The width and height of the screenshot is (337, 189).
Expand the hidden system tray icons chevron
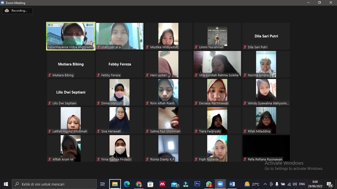coord(265,184)
